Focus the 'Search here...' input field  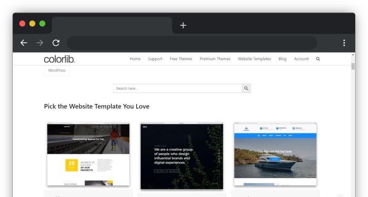pos(178,88)
